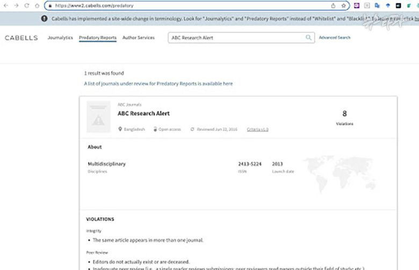Image resolution: width=419 pixels, height=270 pixels.
Task: Go back with the browser back arrow
Action: (6, 5)
